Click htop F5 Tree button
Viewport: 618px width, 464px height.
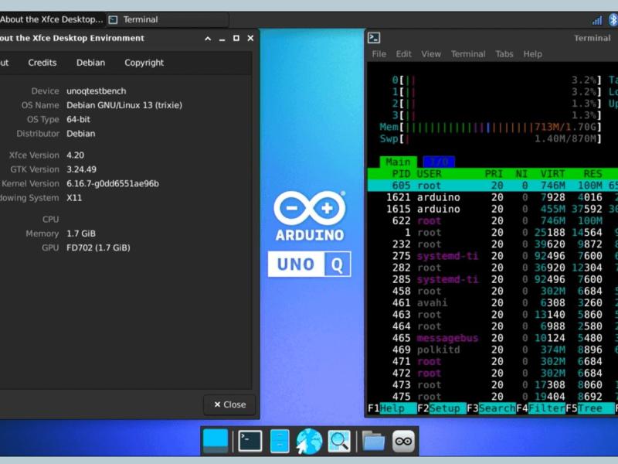tap(590, 408)
